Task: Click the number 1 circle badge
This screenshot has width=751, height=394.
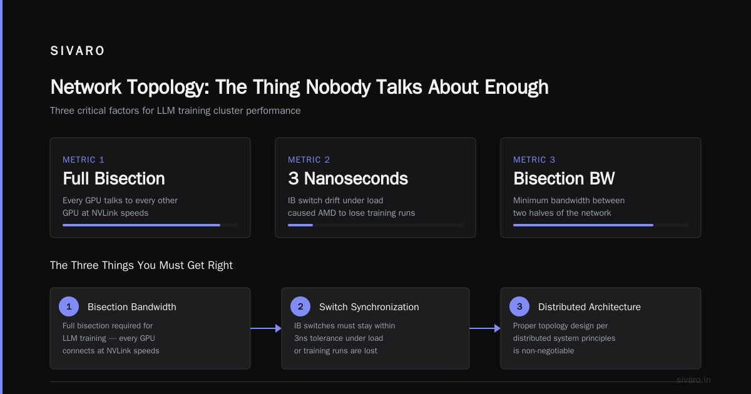Action: (x=69, y=306)
